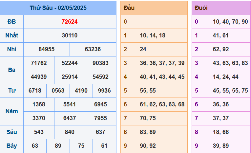Image resolution: width=251 pixels, height=153 pixels.
Task: Click the ĐB row label
Action: pyautogui.click(x=12, y=22)
